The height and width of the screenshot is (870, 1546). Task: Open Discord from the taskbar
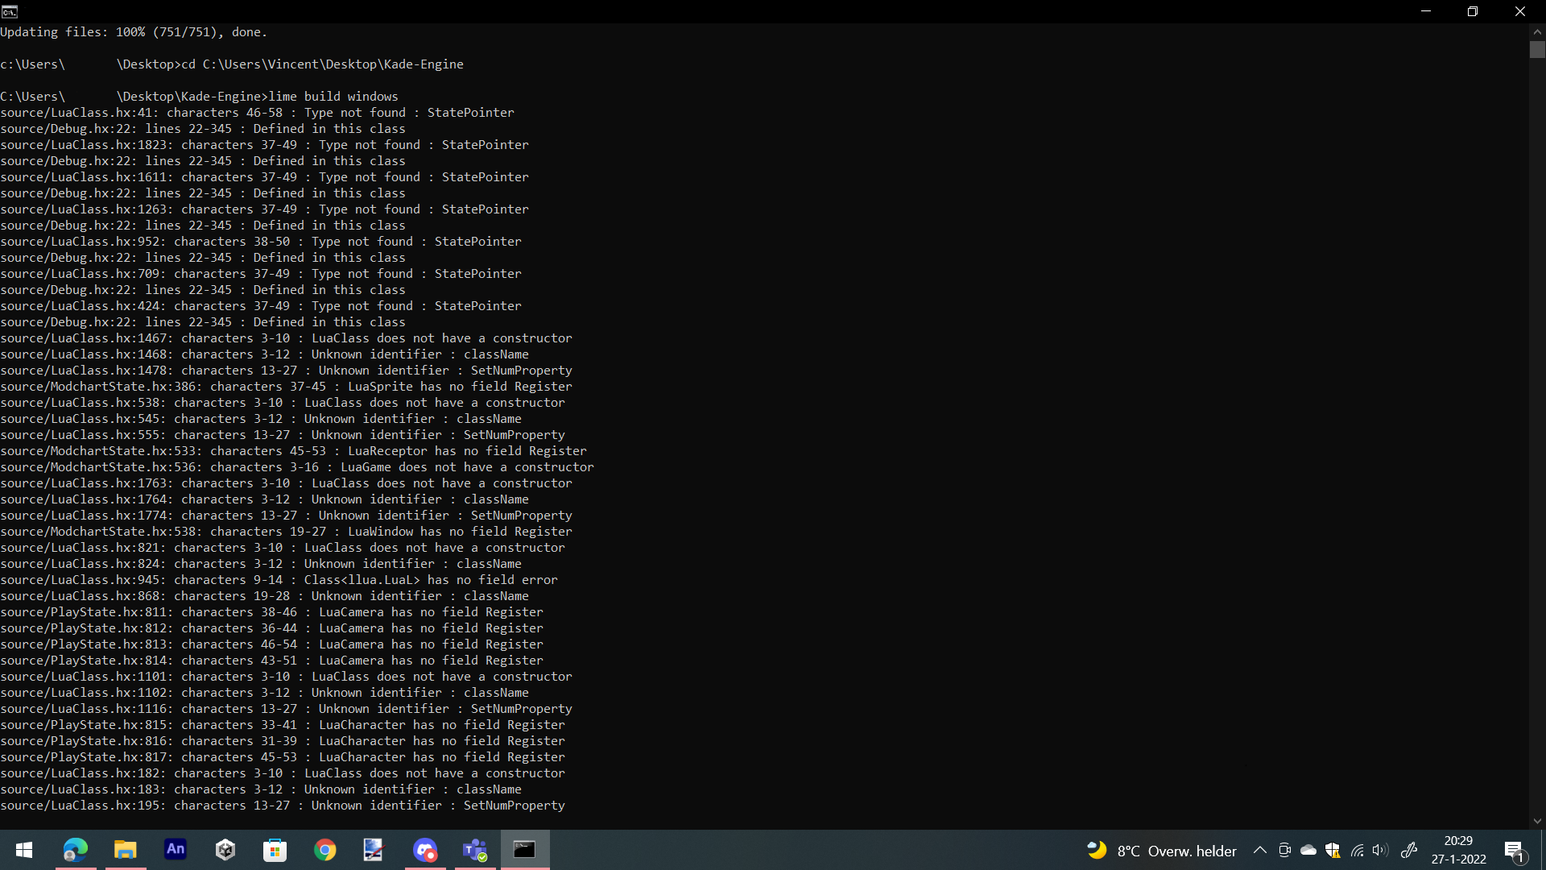coord(425,850)
